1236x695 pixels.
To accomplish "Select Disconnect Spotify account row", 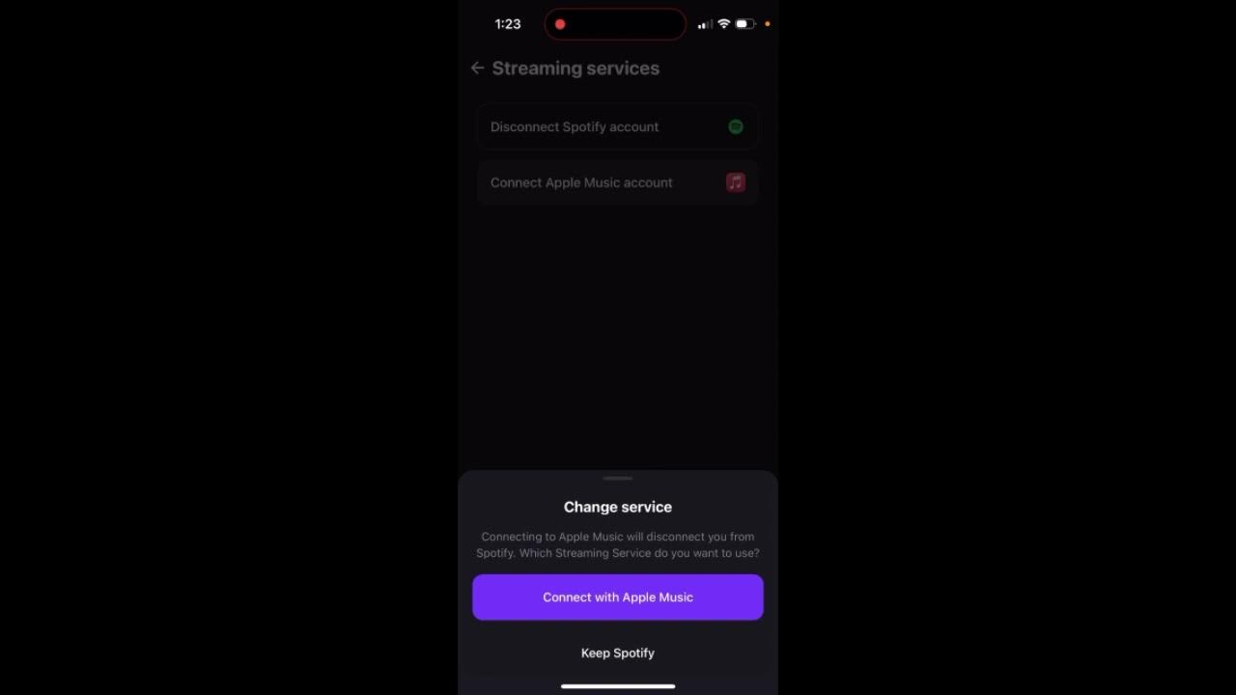I will pyautogui.click(x=618, y=126).
